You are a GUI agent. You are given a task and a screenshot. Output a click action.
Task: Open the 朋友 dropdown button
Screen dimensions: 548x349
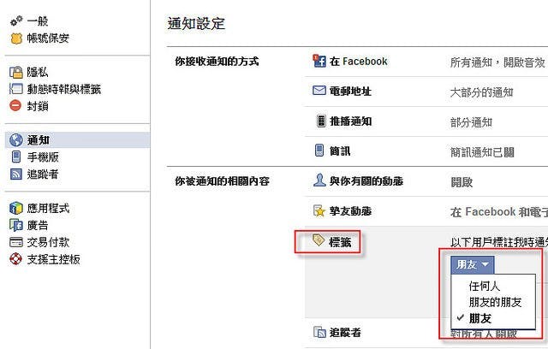473,265
